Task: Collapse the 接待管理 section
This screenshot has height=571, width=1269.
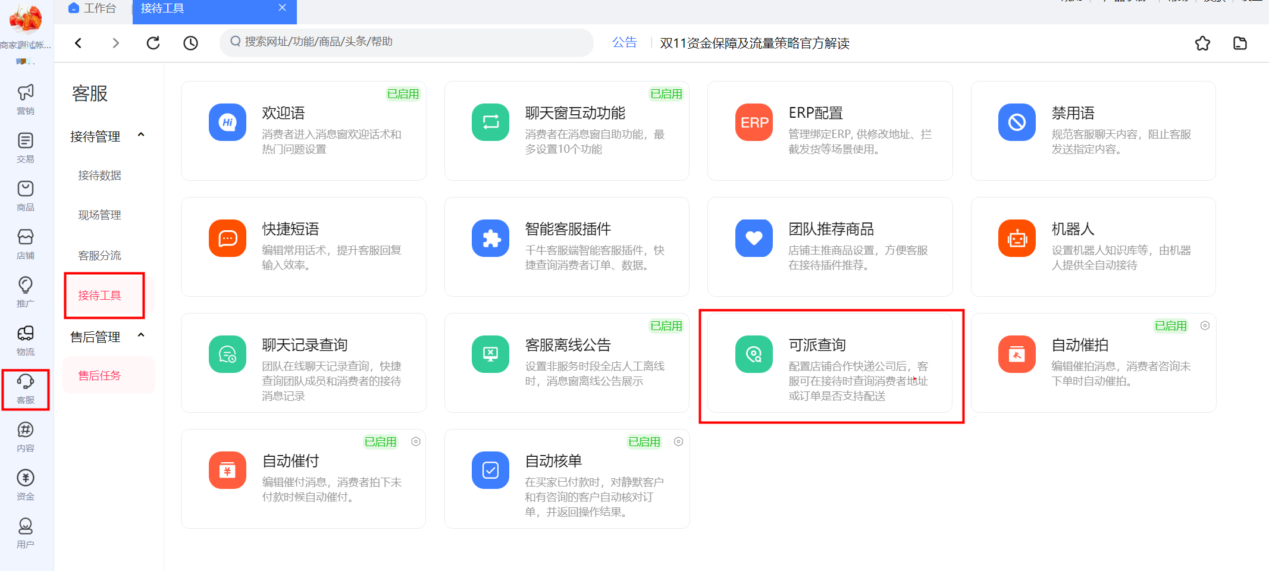Action: coord(141,135)
